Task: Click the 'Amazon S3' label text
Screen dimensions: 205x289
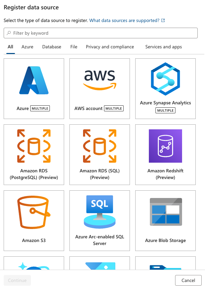Action: pyautogui.click(x=34, y=240)
